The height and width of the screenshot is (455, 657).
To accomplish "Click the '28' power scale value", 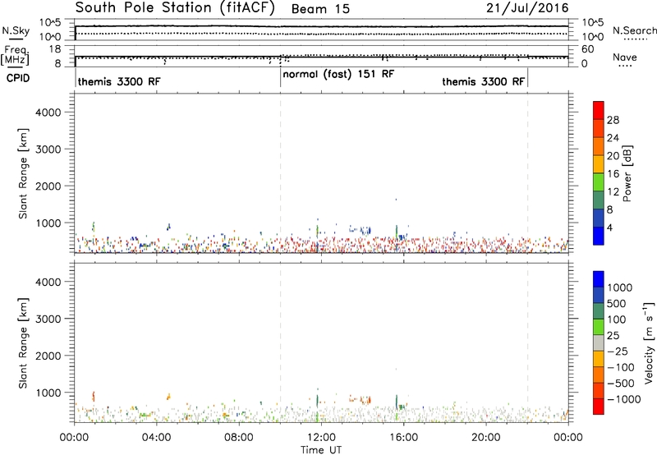I will click(x=613, y=120).
